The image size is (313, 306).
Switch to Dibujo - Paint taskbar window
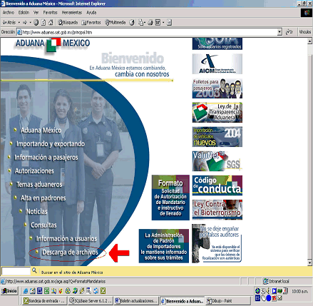[227, 301]
